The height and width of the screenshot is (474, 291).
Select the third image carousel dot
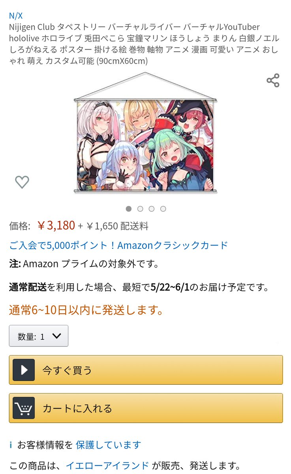click(x=152, y=209)
